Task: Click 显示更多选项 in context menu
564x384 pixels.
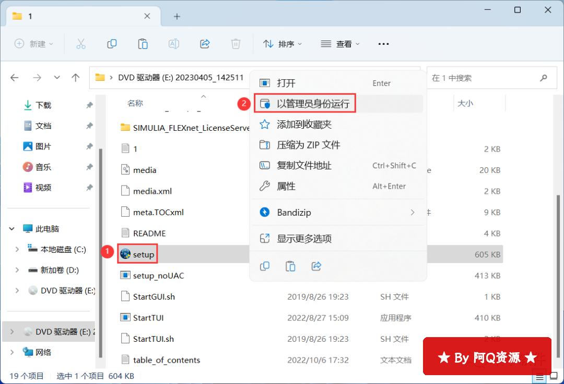Action: click(x=304, y=239)
